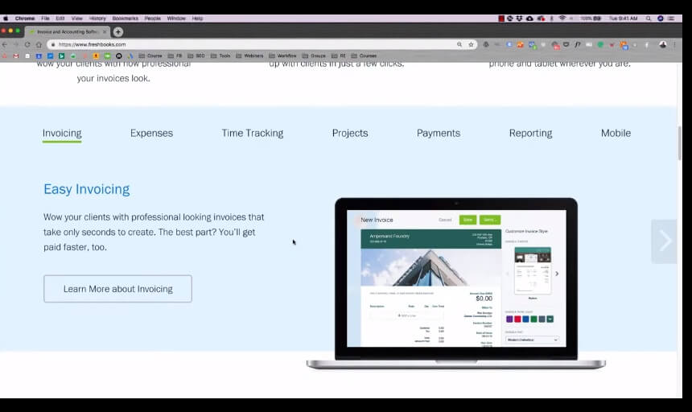Switch to the Projects tab
692x412 pixels.
pyautogui.click(x=350, y=134)
